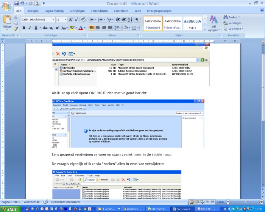Undo the last action
Screen dimensions: 265x212
22,3
